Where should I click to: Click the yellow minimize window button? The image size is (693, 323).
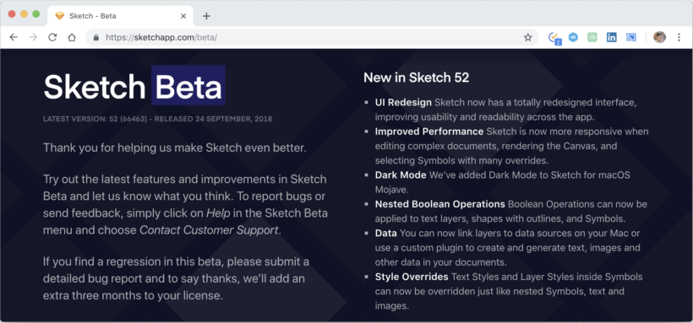(24, 14)
